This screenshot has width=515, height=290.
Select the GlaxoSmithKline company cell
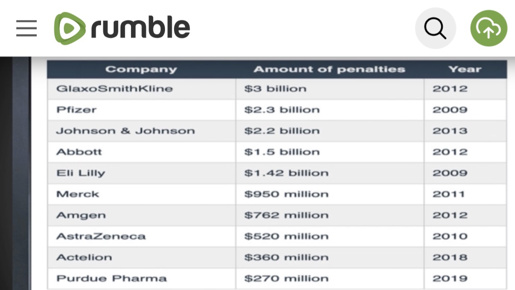pyautogui.click(x=114, y=89)
